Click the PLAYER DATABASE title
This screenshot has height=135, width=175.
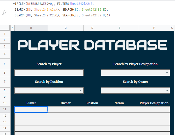tap(92, 45)
